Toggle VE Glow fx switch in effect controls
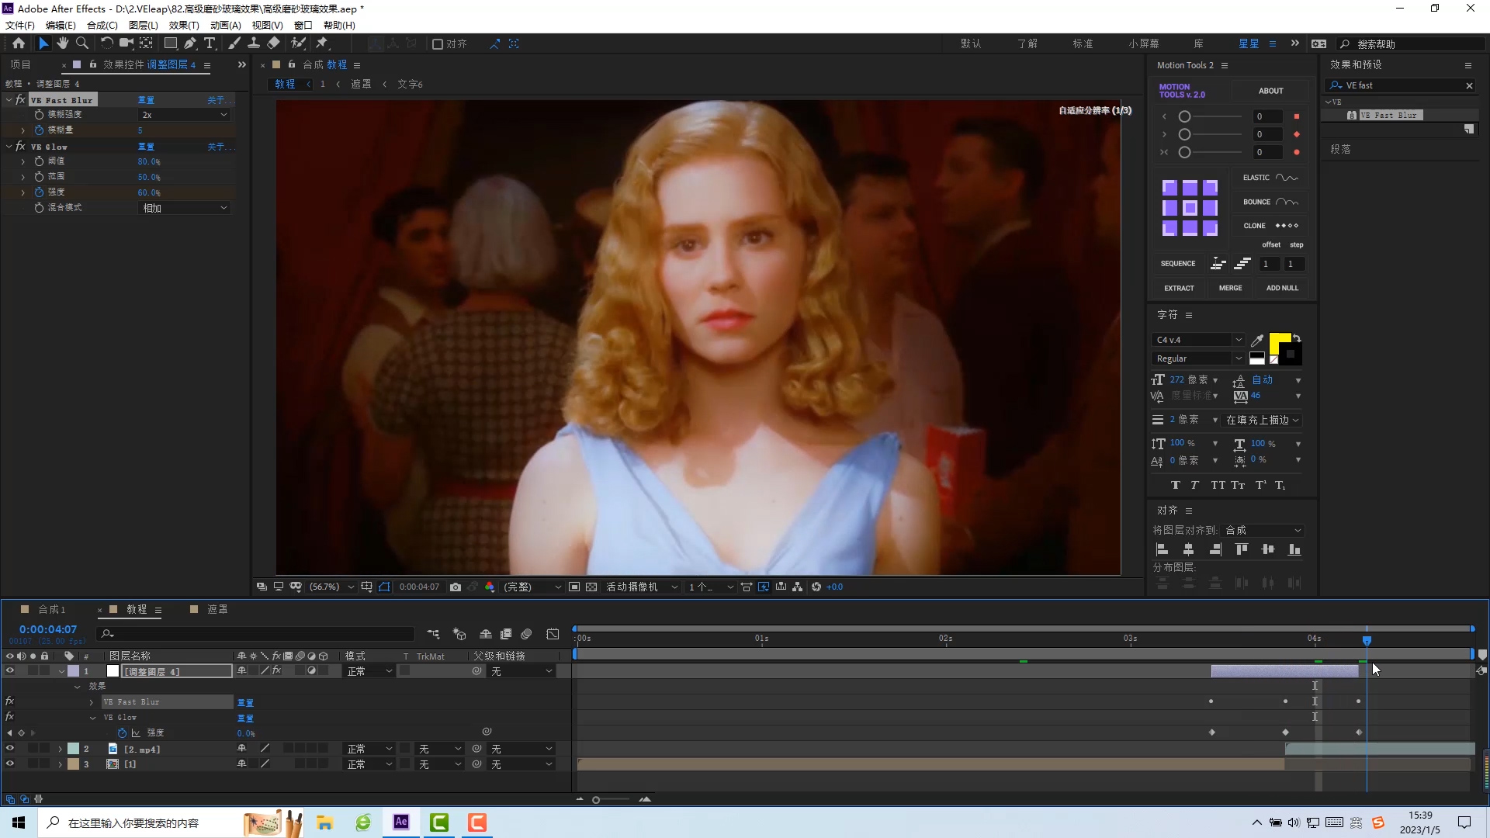This screenshot has width=1490, height=838. [21, 147]
